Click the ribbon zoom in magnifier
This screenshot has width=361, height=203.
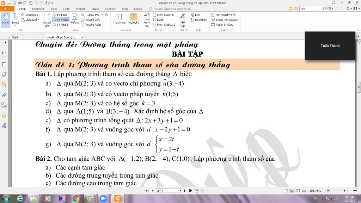coord(106,15)
